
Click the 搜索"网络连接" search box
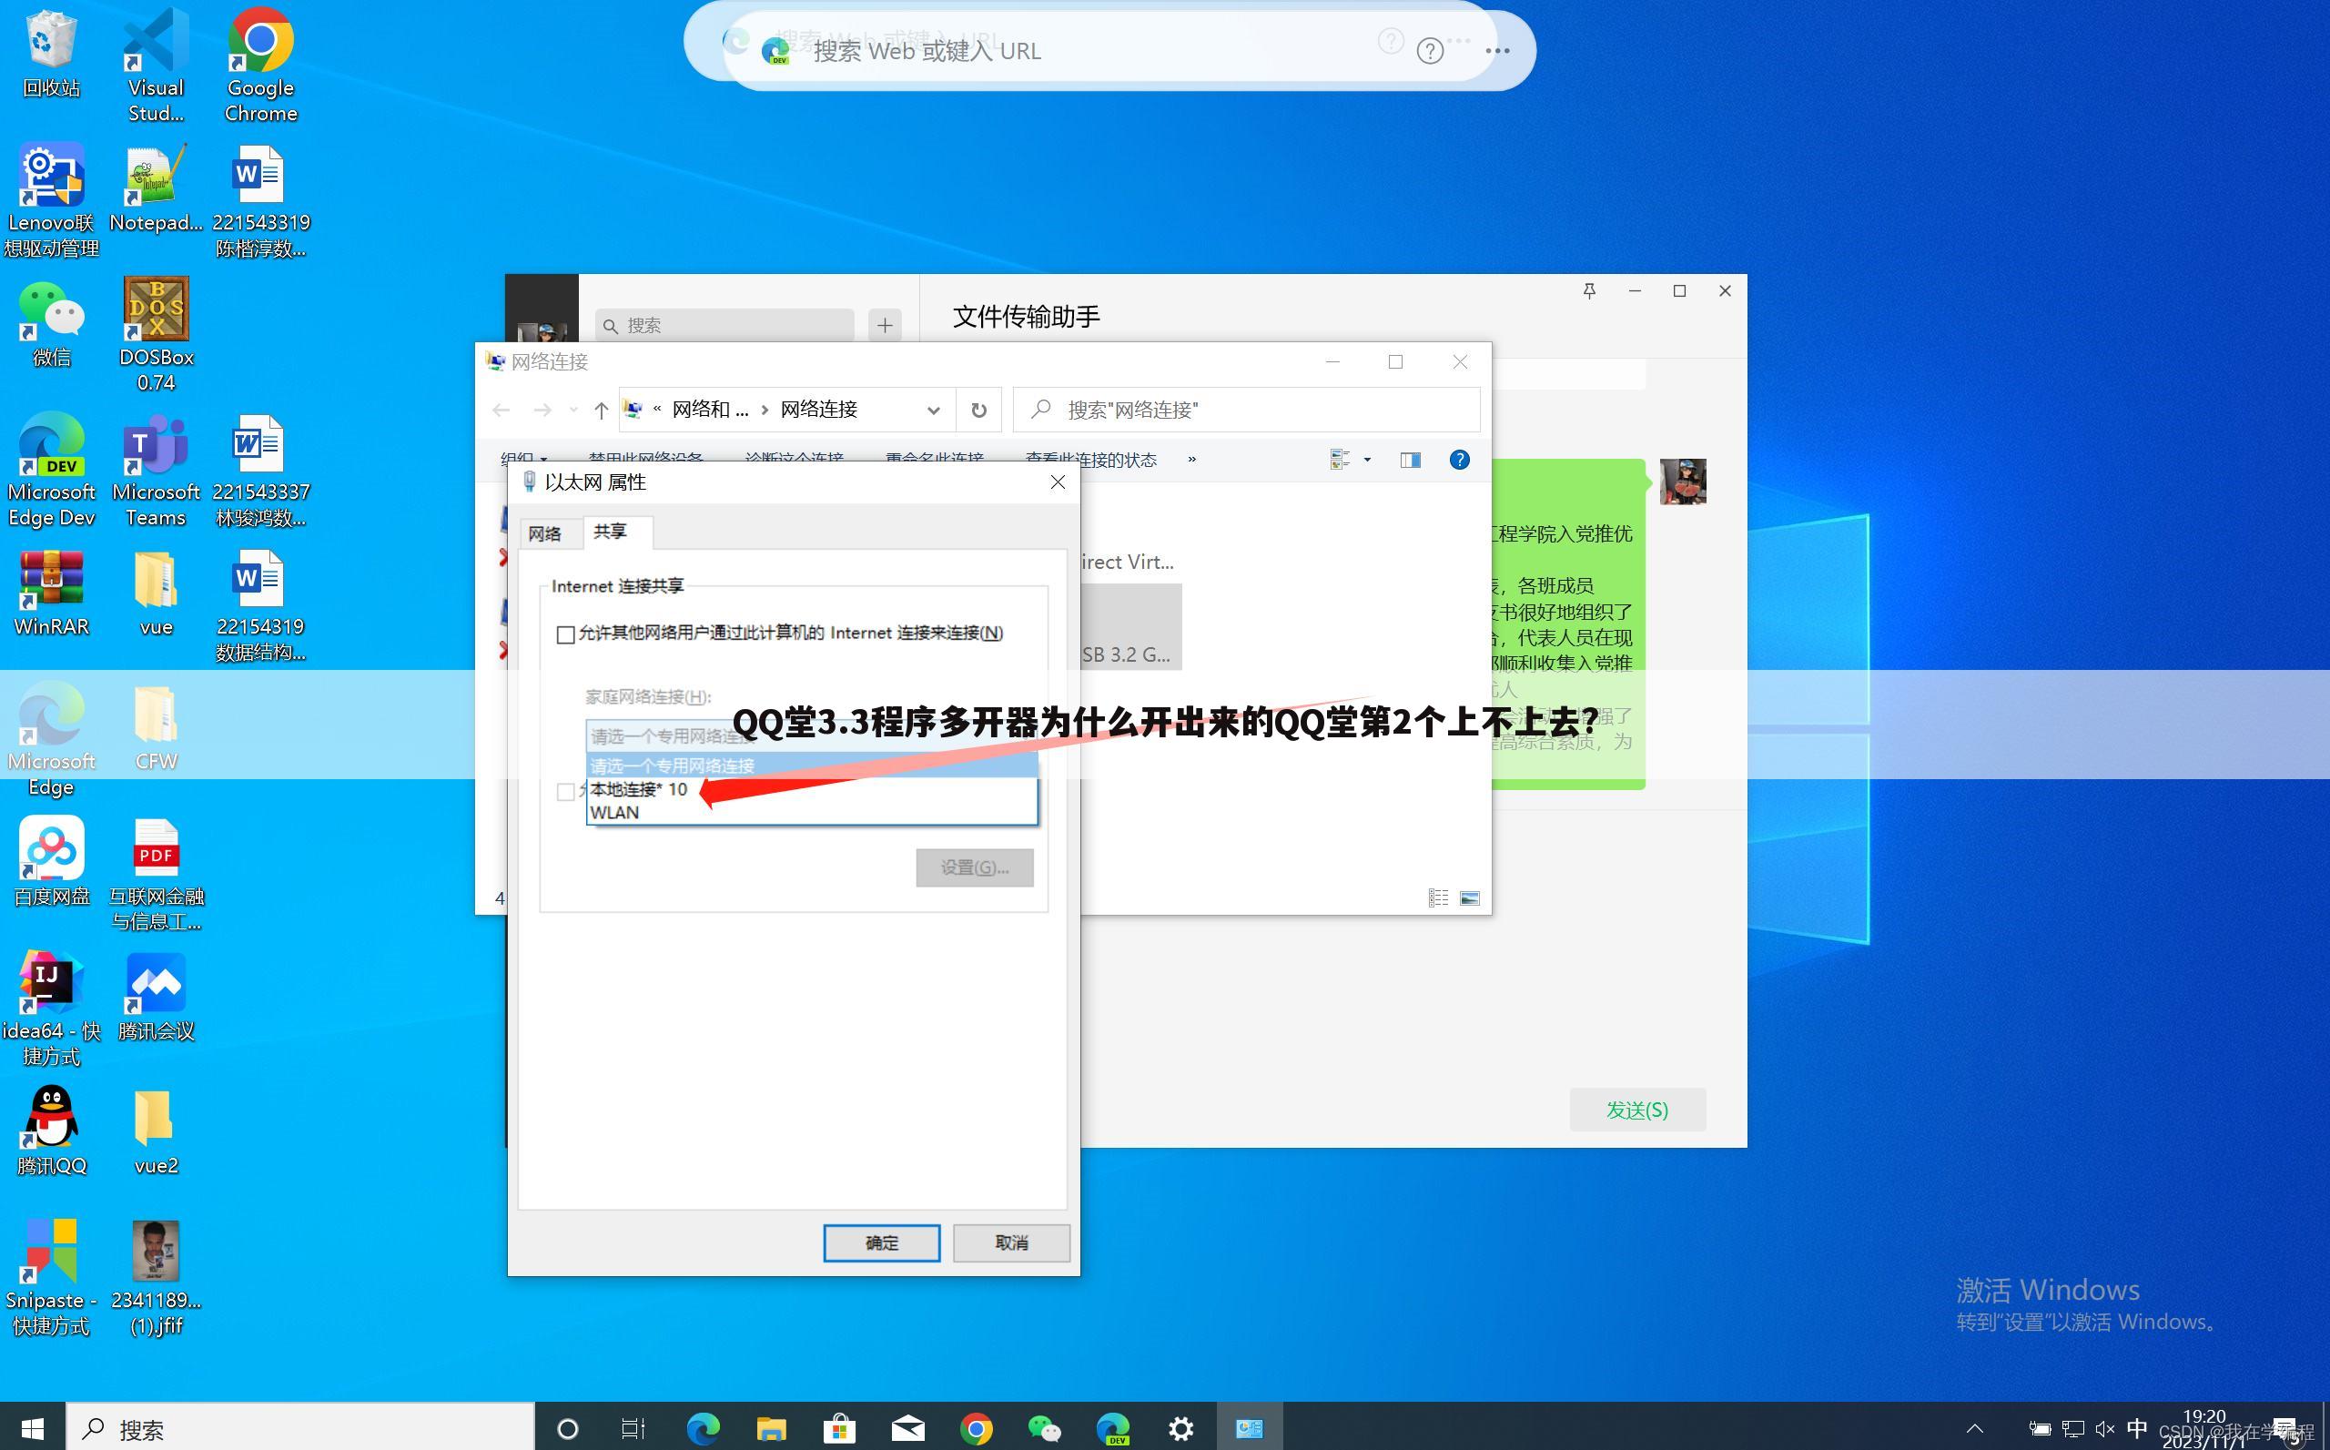coord(1245,411)
